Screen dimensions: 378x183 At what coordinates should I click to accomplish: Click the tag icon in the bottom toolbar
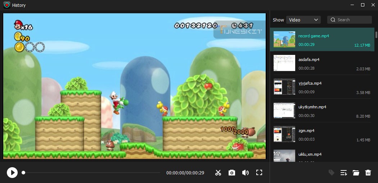(332, 173)
